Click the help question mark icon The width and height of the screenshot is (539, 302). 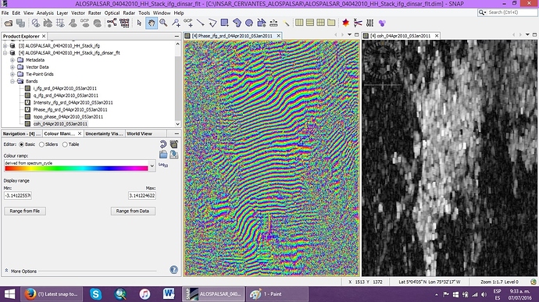pyautogui.click(x=174, y=270)
